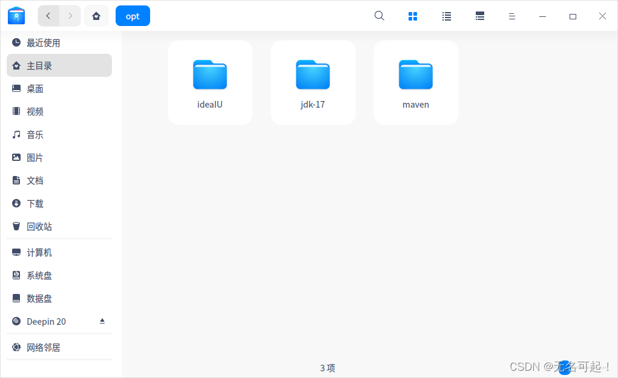Image resolution: width=618 pixels, height=378 pixels.
Task: Open 回收站 trash
Action: coord(59,226)
